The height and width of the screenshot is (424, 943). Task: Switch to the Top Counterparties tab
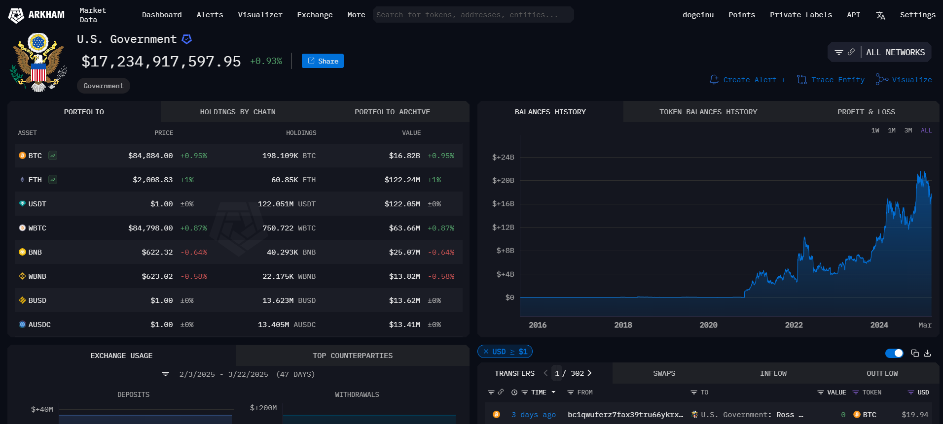coord(353,356)
